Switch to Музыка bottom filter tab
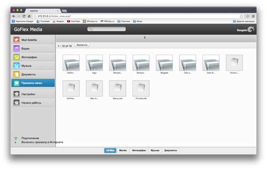Image resolution: width=267 pixels, height=169 pixels. click(x=155, y=151)
